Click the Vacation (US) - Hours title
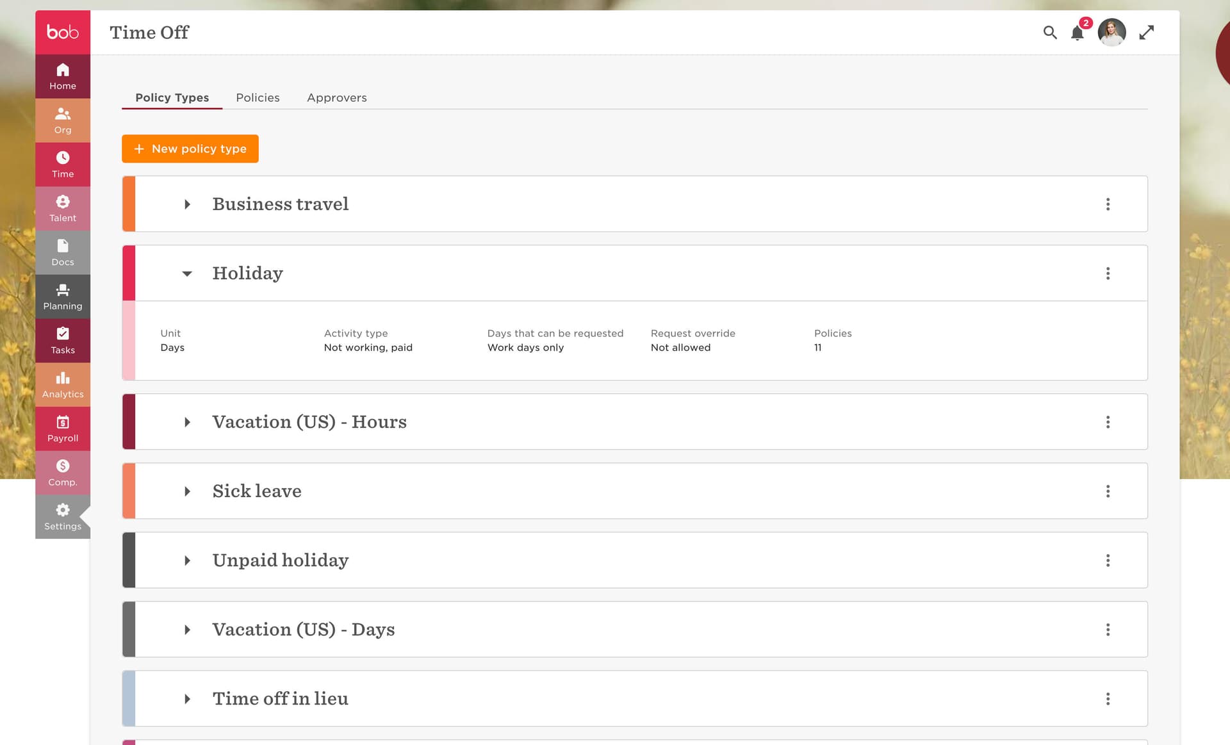The width and height of the screenshot is (1230, 745). click(309, 422)
